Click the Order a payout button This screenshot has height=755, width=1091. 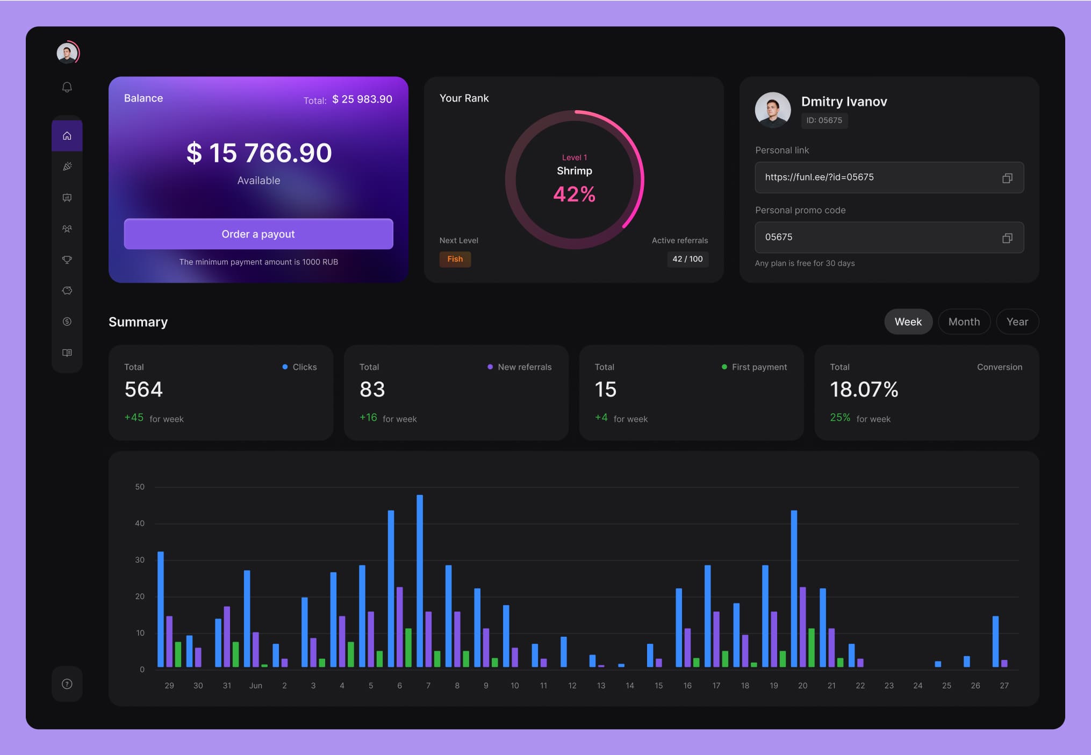(x=258, y=234)
